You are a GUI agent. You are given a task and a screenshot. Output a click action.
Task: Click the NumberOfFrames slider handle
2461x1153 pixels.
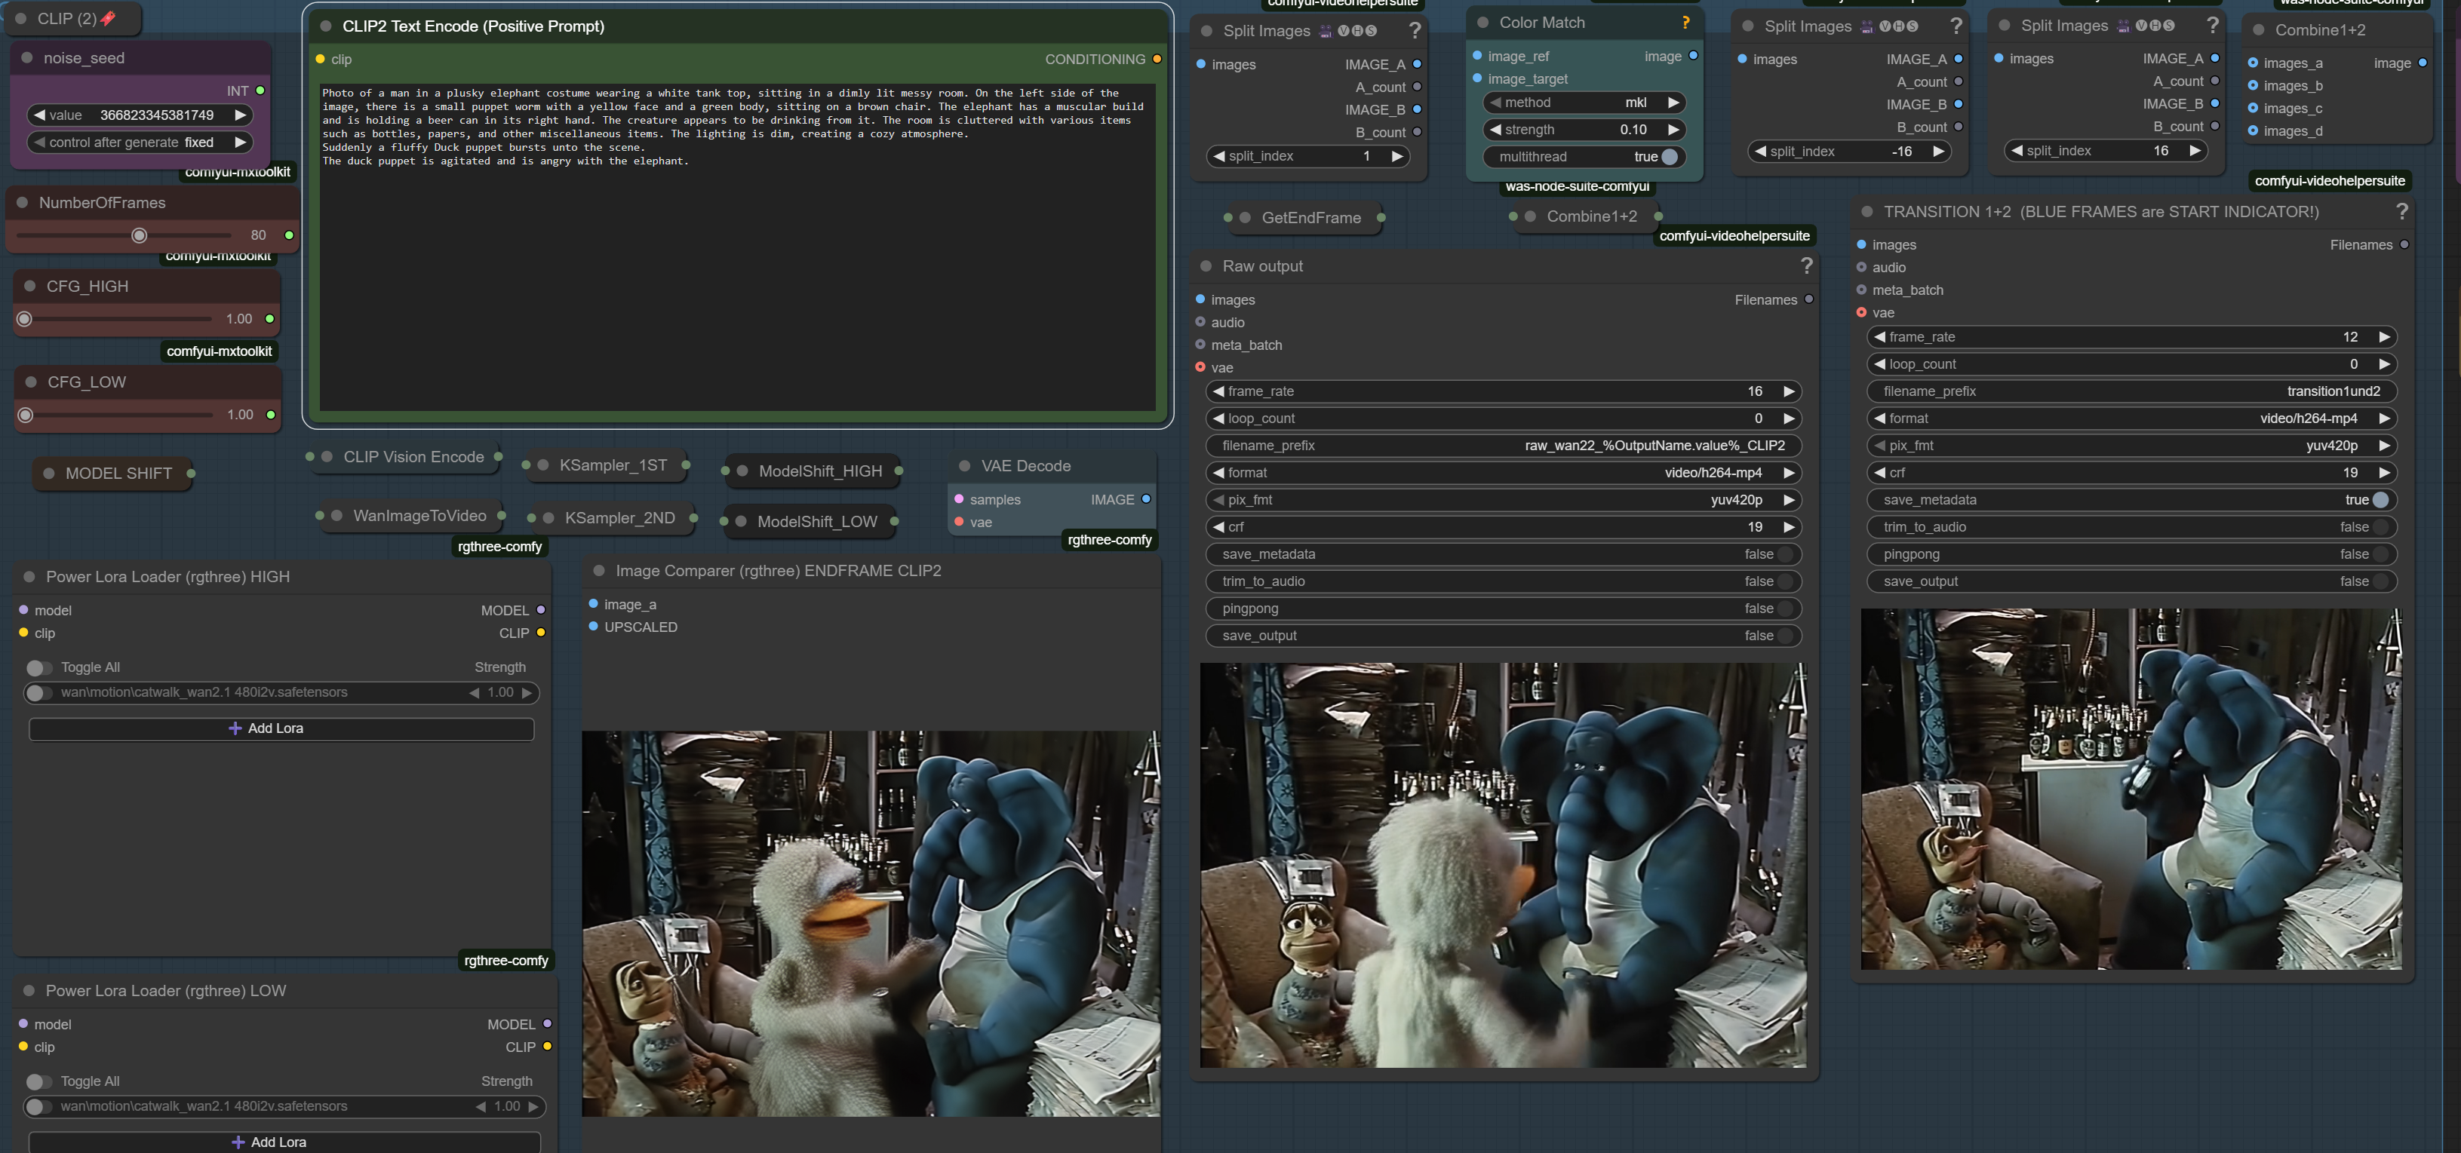coord(140,235)
